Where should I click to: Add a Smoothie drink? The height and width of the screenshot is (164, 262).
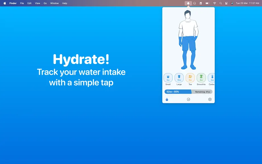(x=201, y=78)
